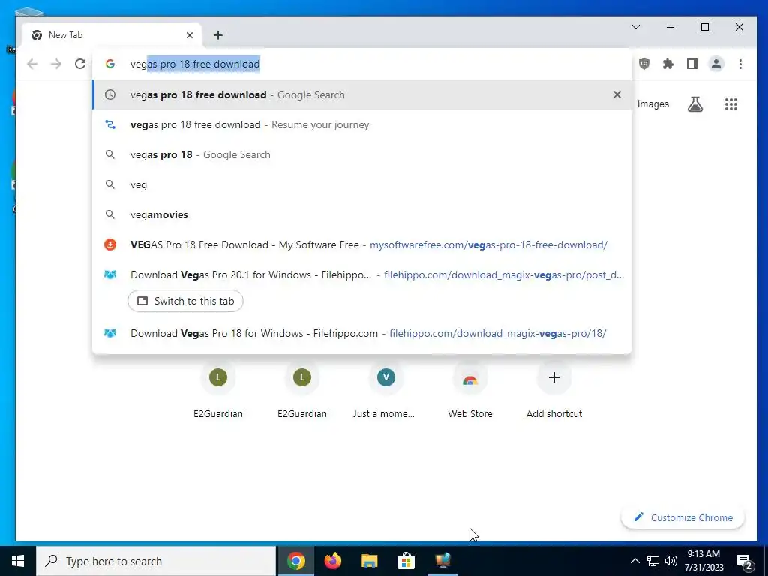The height and width of the screenshot is (576, 768).
Task: Click the clock icon beside first suggestion
Action: click(x=110, y=94)
